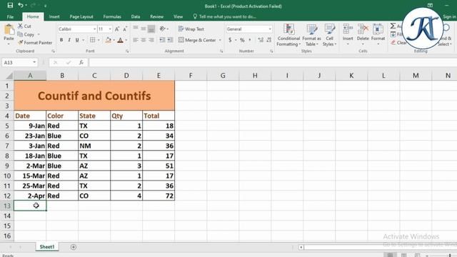
Task: Apply the red Font Color
Action: point(120,40)
